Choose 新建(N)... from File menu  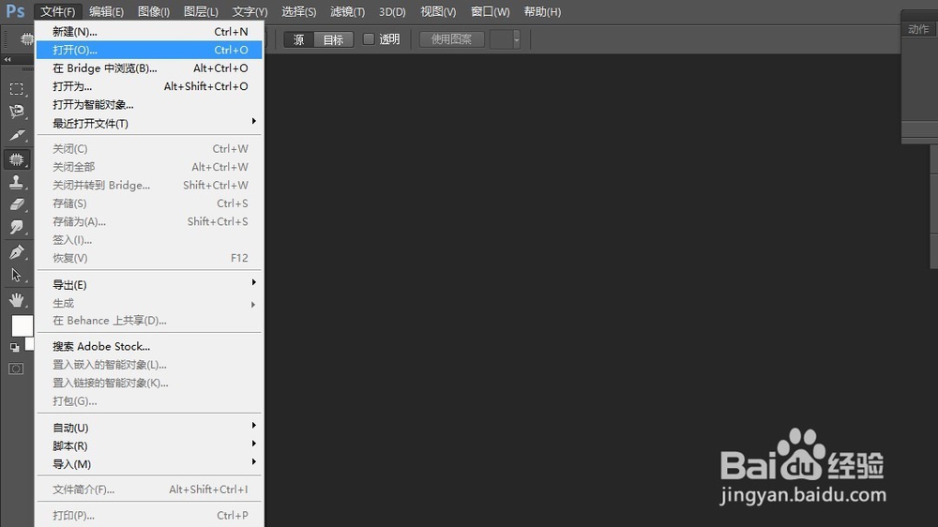click(149, 32)
